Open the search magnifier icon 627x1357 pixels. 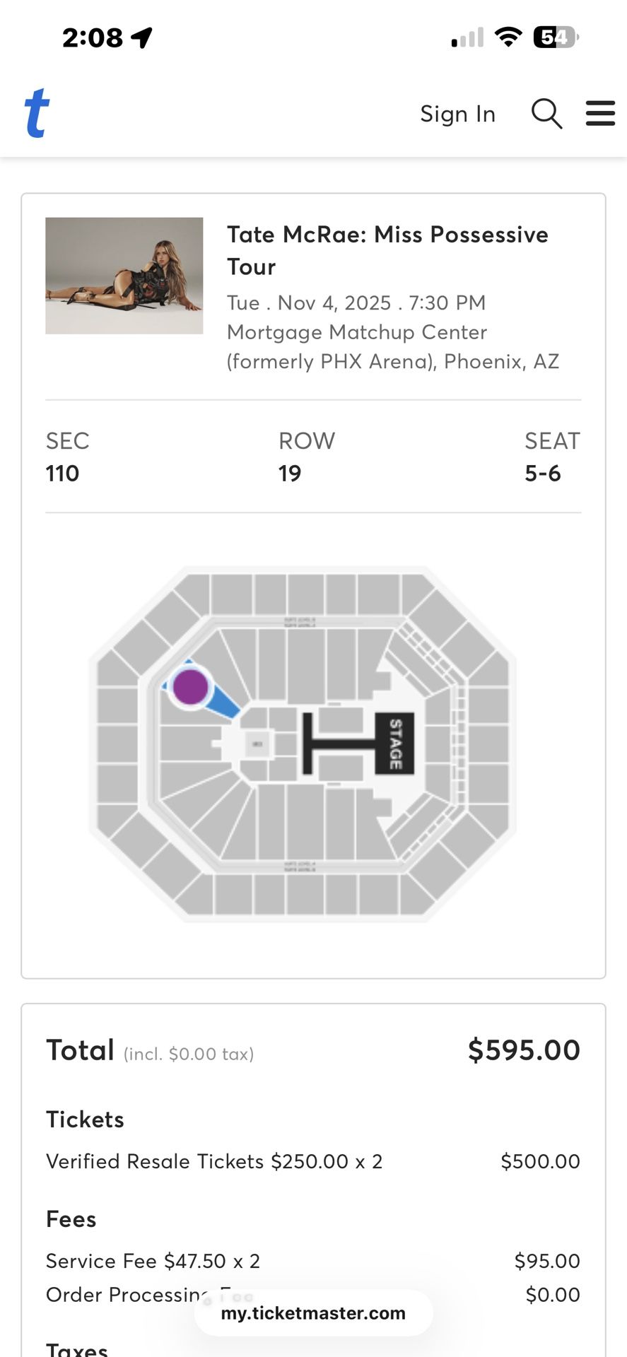pyautogui.click(x=546, y=113)
